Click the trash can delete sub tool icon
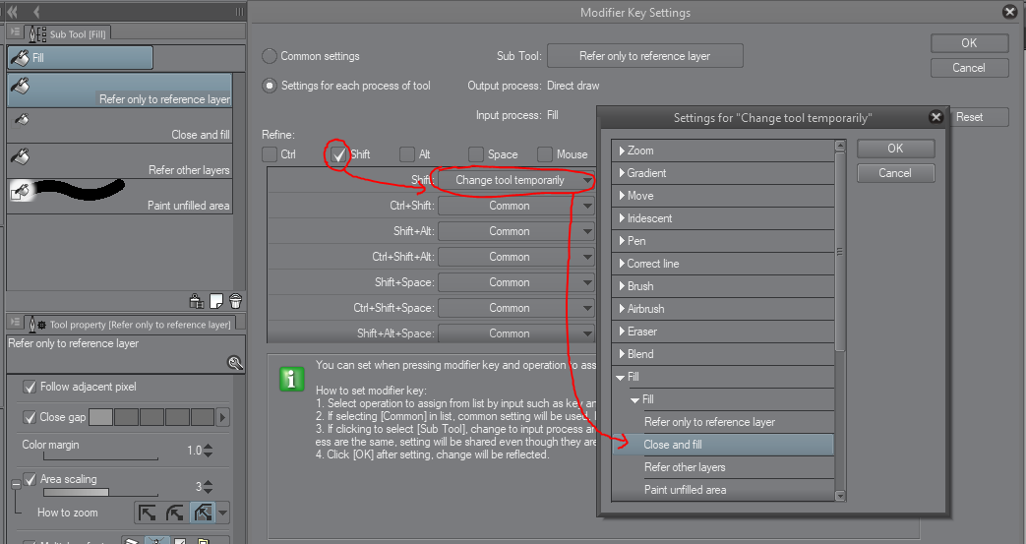This screenshot has width=1026, height=544. coord(235,301)
